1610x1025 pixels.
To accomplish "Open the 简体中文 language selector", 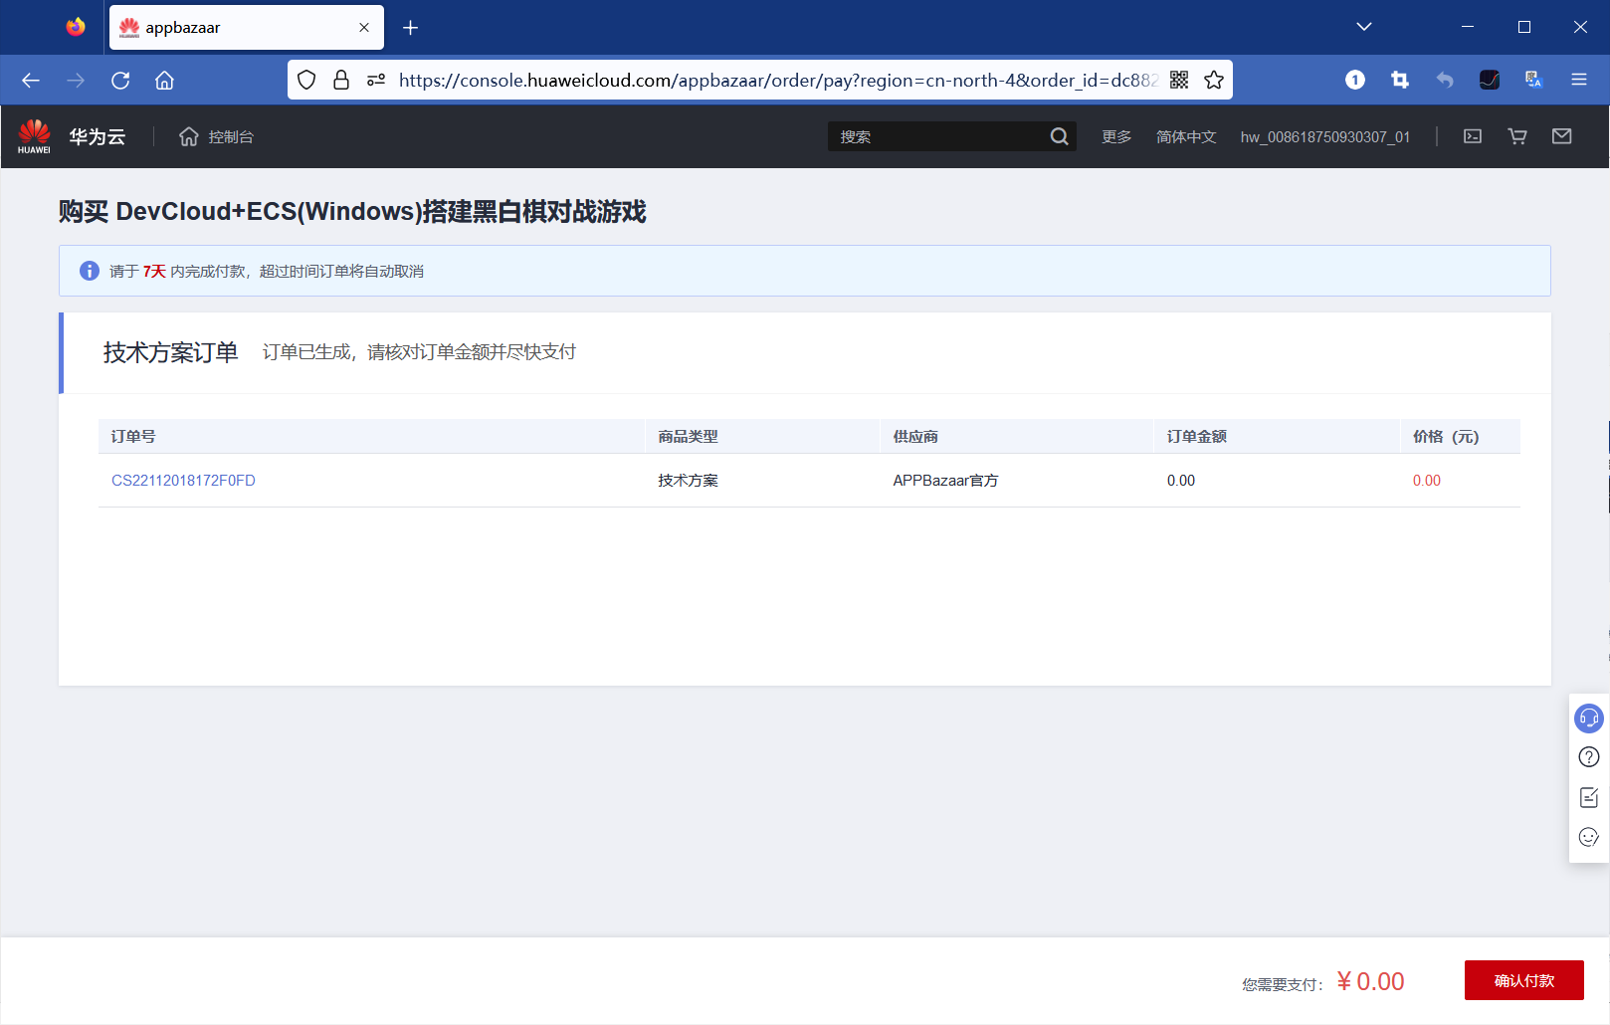I will (1185, 136).
